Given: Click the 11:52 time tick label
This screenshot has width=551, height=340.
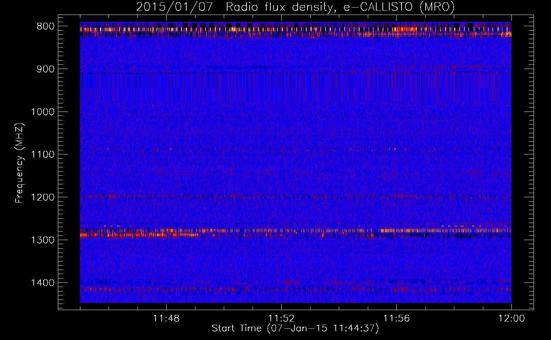Looking at the screenshot, I should pyautogui.click(x=281, y=319).
